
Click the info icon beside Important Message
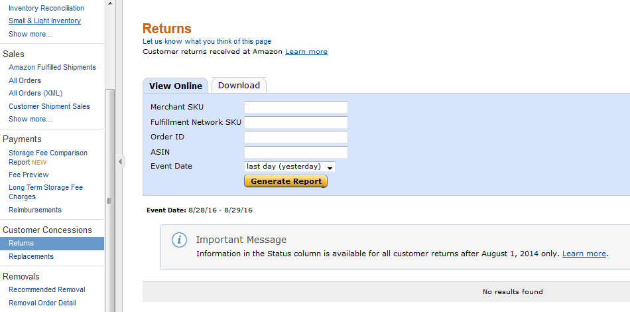[x=179, y=240]
